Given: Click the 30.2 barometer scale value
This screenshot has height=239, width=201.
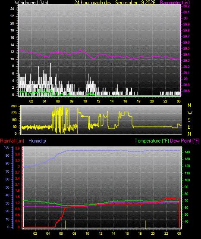Looking at the screenshot, I should pos(186,6).
